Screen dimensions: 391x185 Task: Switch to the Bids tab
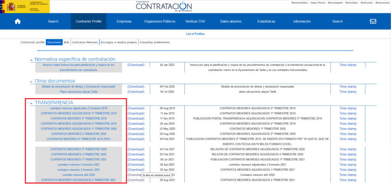[x=66, y=42]
